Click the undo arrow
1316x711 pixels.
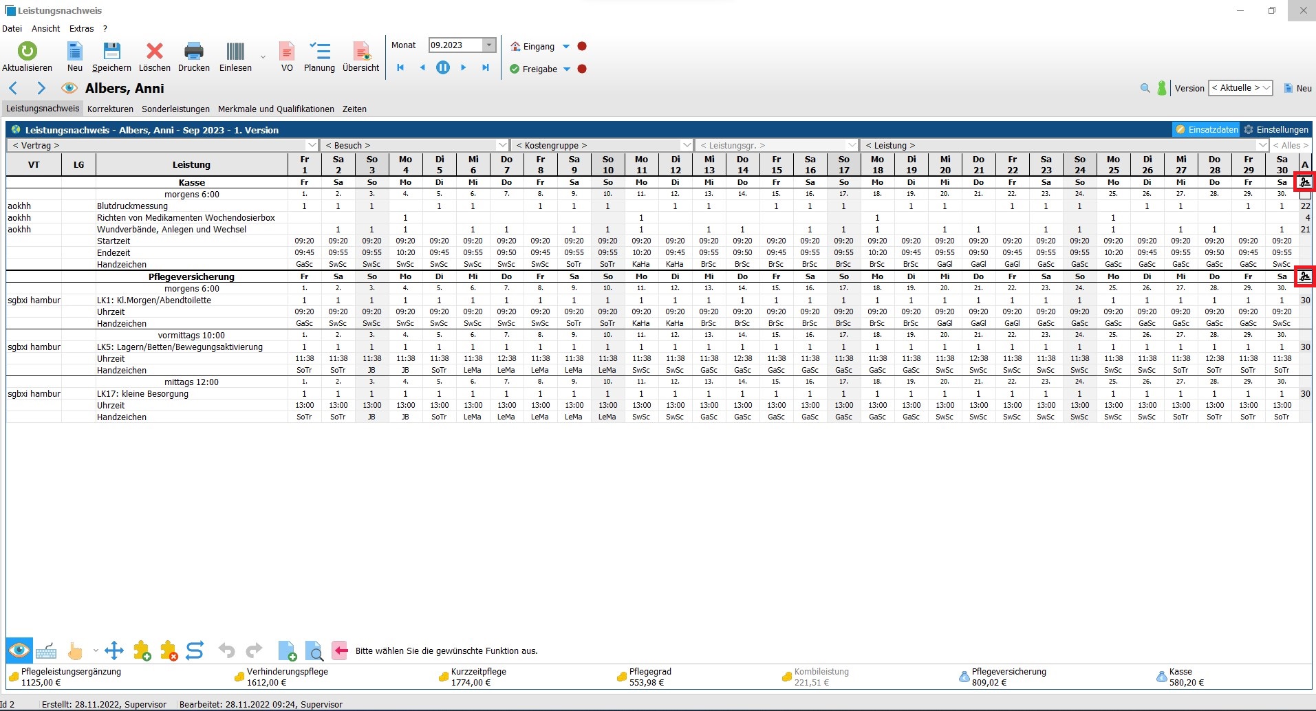[226, 650]
